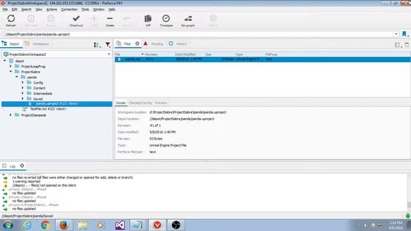Screen dimensions: 411x231
Task: Select the Details tab
Action: pos(121,103)
